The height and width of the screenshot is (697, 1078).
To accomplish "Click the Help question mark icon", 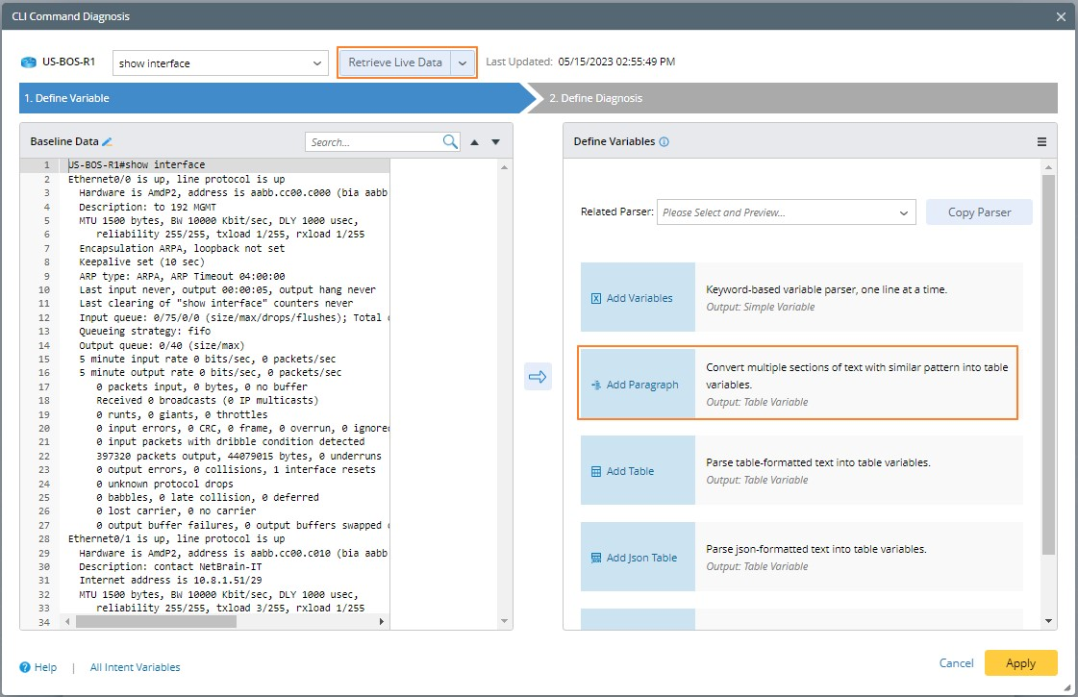I will 25,667.
